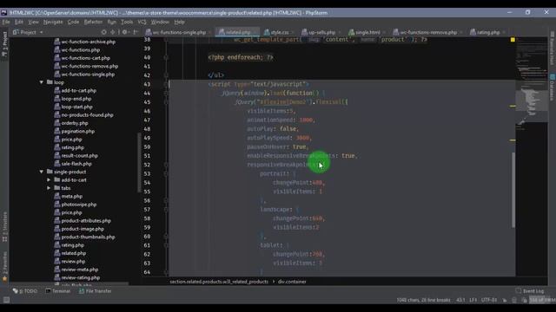Click section.related.products breadcrumb

[x=219, y=282]
